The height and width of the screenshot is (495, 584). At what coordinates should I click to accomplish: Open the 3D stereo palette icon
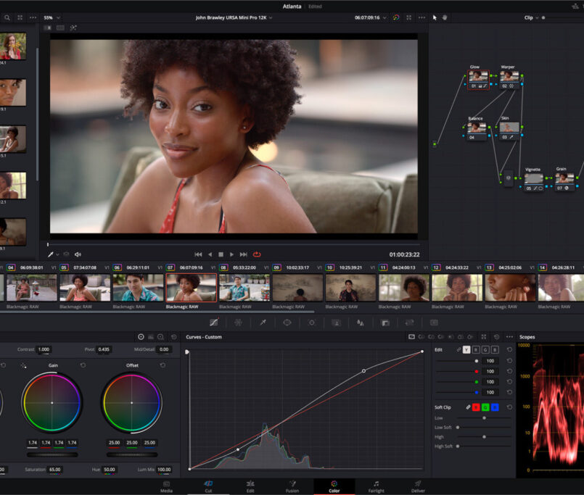pyautogui.click(x=434, y=323)
